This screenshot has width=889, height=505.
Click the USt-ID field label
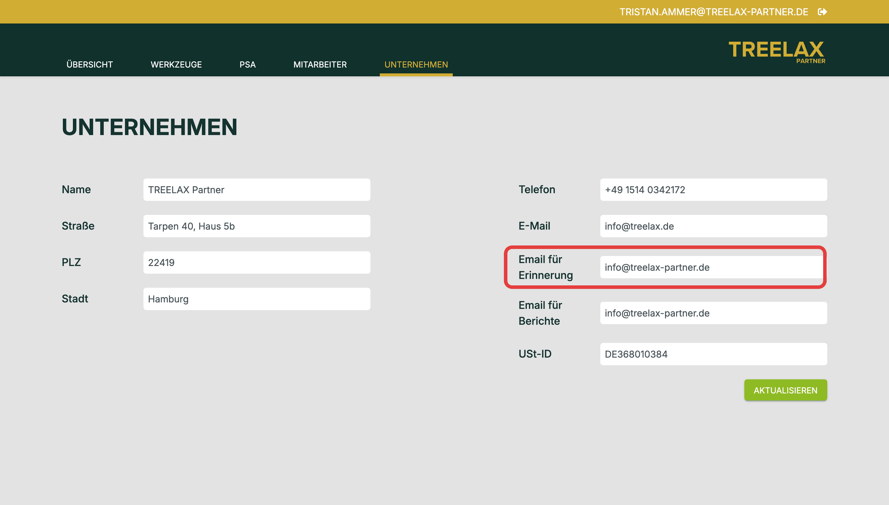click(x=535, y=354)
